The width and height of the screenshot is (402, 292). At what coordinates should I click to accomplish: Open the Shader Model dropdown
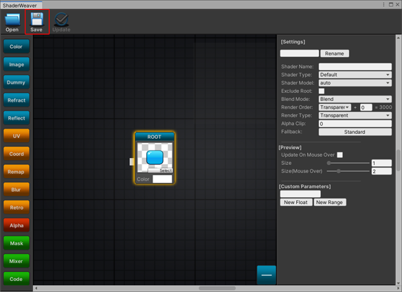point(355,83)
